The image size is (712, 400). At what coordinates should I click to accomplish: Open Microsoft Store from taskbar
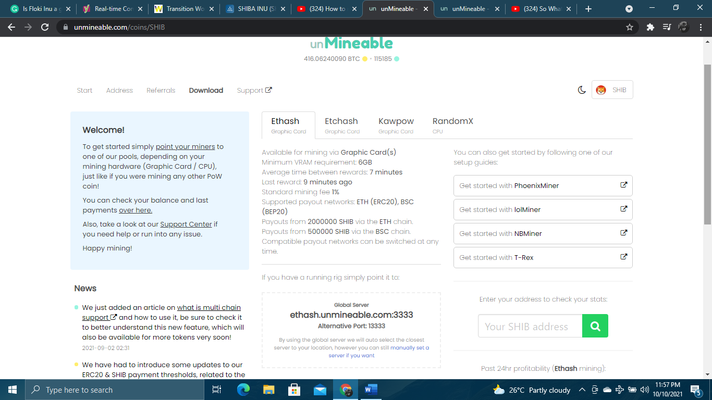294,390
